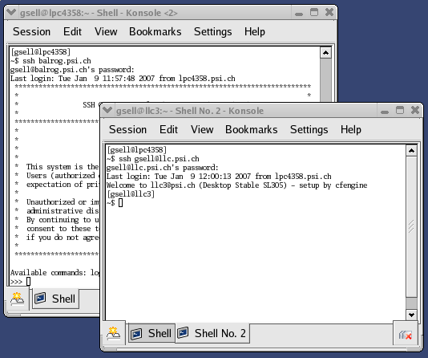
Task: Click Shell tab icon in back Konsole window
Action: pos(40,298)
